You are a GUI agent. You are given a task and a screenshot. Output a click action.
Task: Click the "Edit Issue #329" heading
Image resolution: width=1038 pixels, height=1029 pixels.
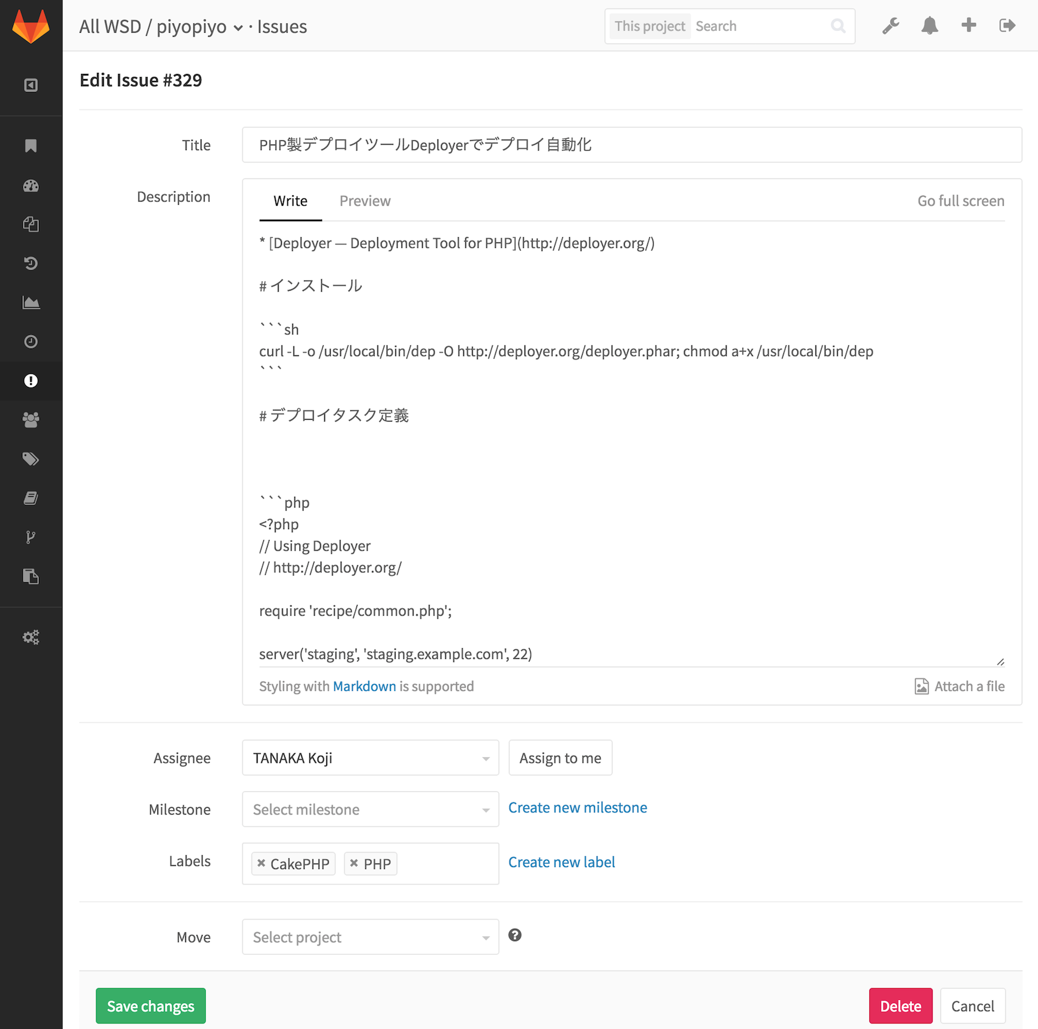click(x=141, y=80)
